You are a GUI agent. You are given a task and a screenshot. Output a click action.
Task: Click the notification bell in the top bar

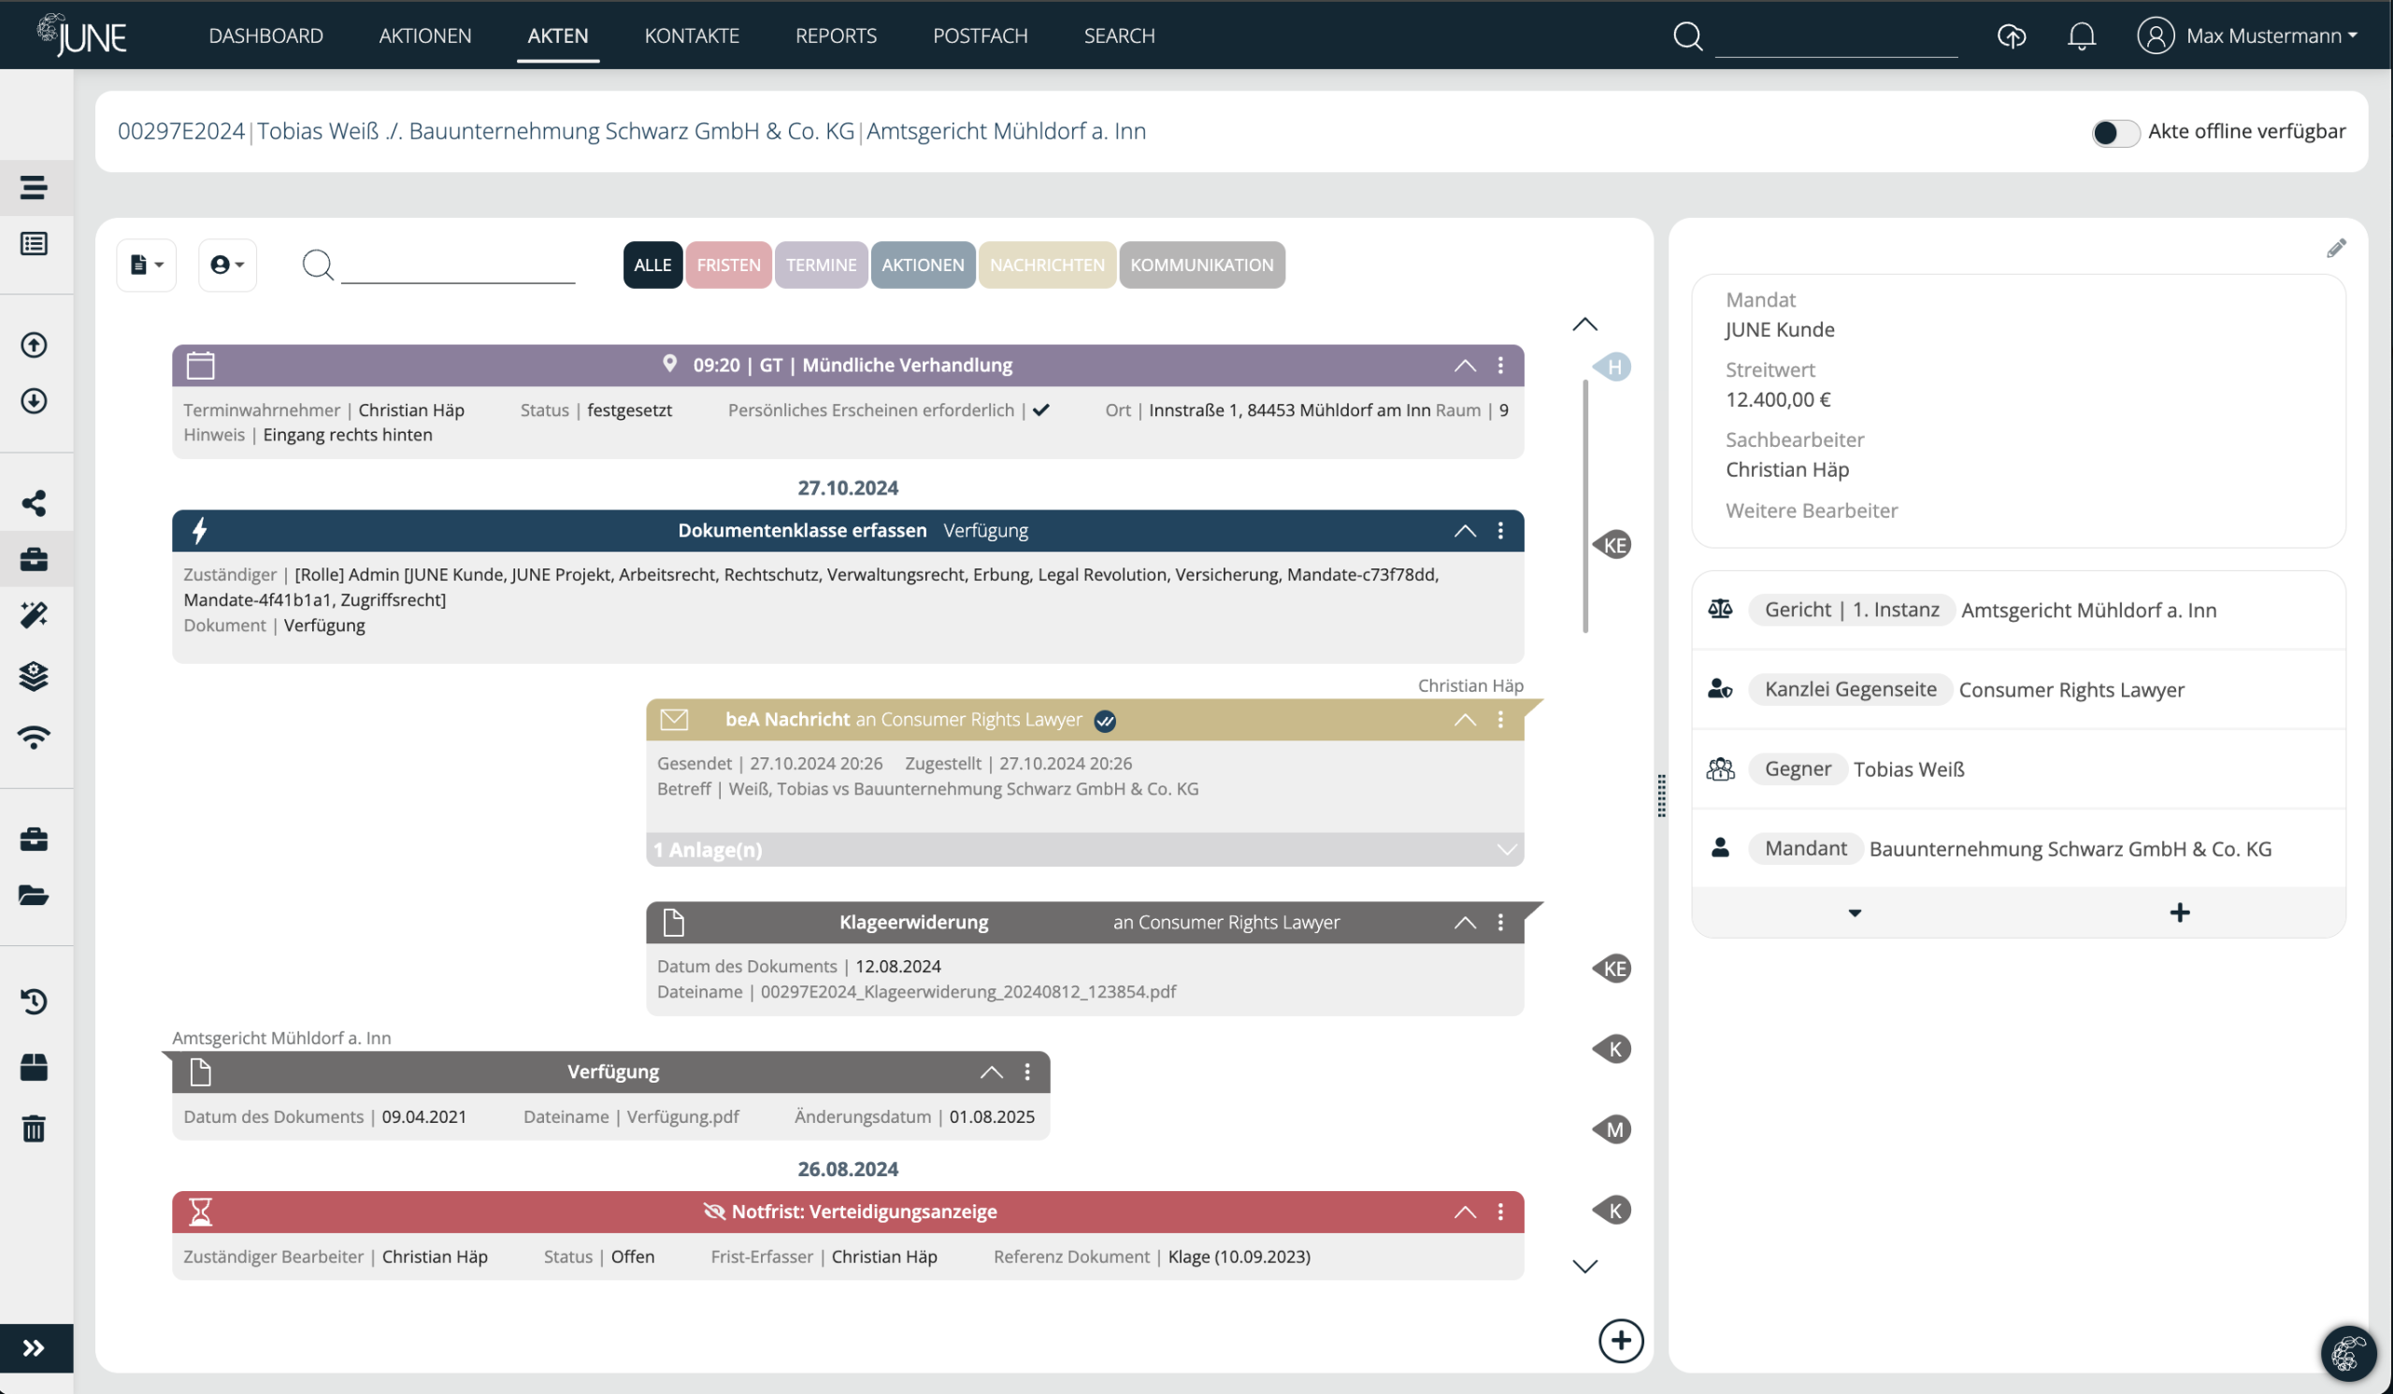tap(2081, 36)
